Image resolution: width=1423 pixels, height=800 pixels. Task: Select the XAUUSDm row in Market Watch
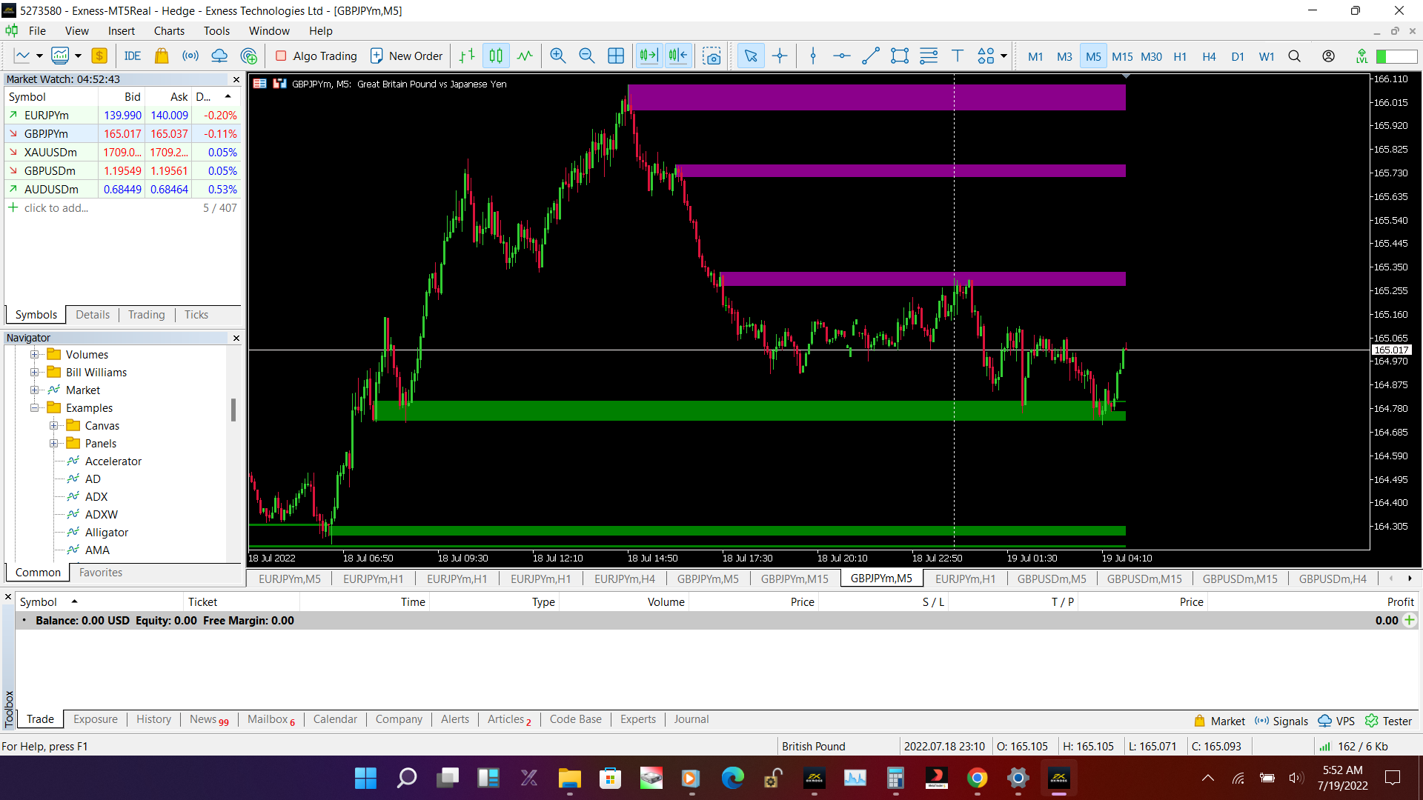pos(50,153)
